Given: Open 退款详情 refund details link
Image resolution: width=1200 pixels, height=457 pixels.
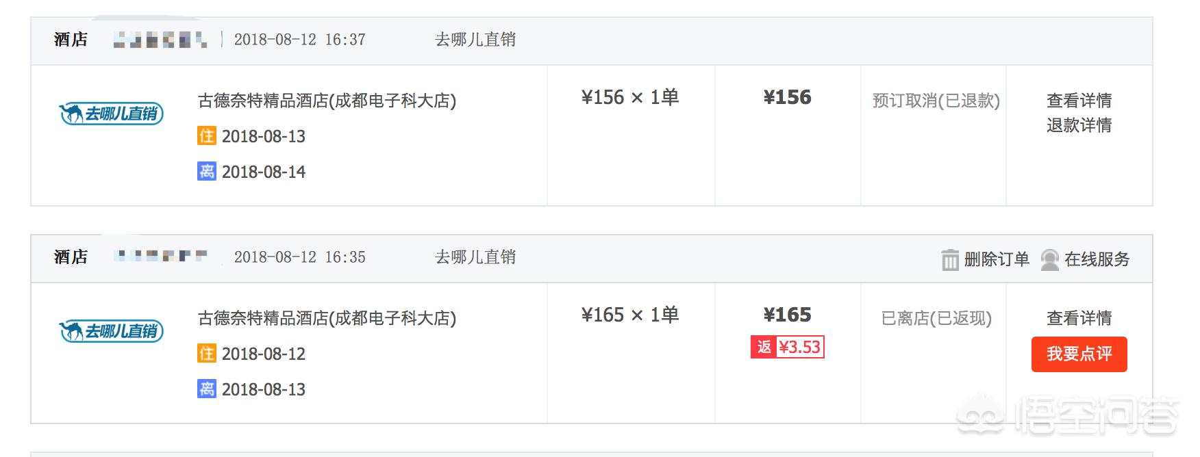Looking at the screenshot, I should tap(1079, 125).
